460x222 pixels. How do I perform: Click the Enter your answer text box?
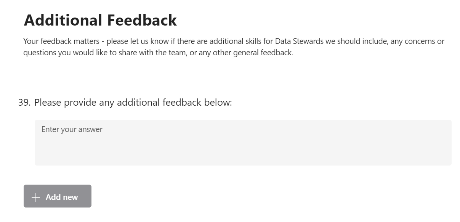243,142
